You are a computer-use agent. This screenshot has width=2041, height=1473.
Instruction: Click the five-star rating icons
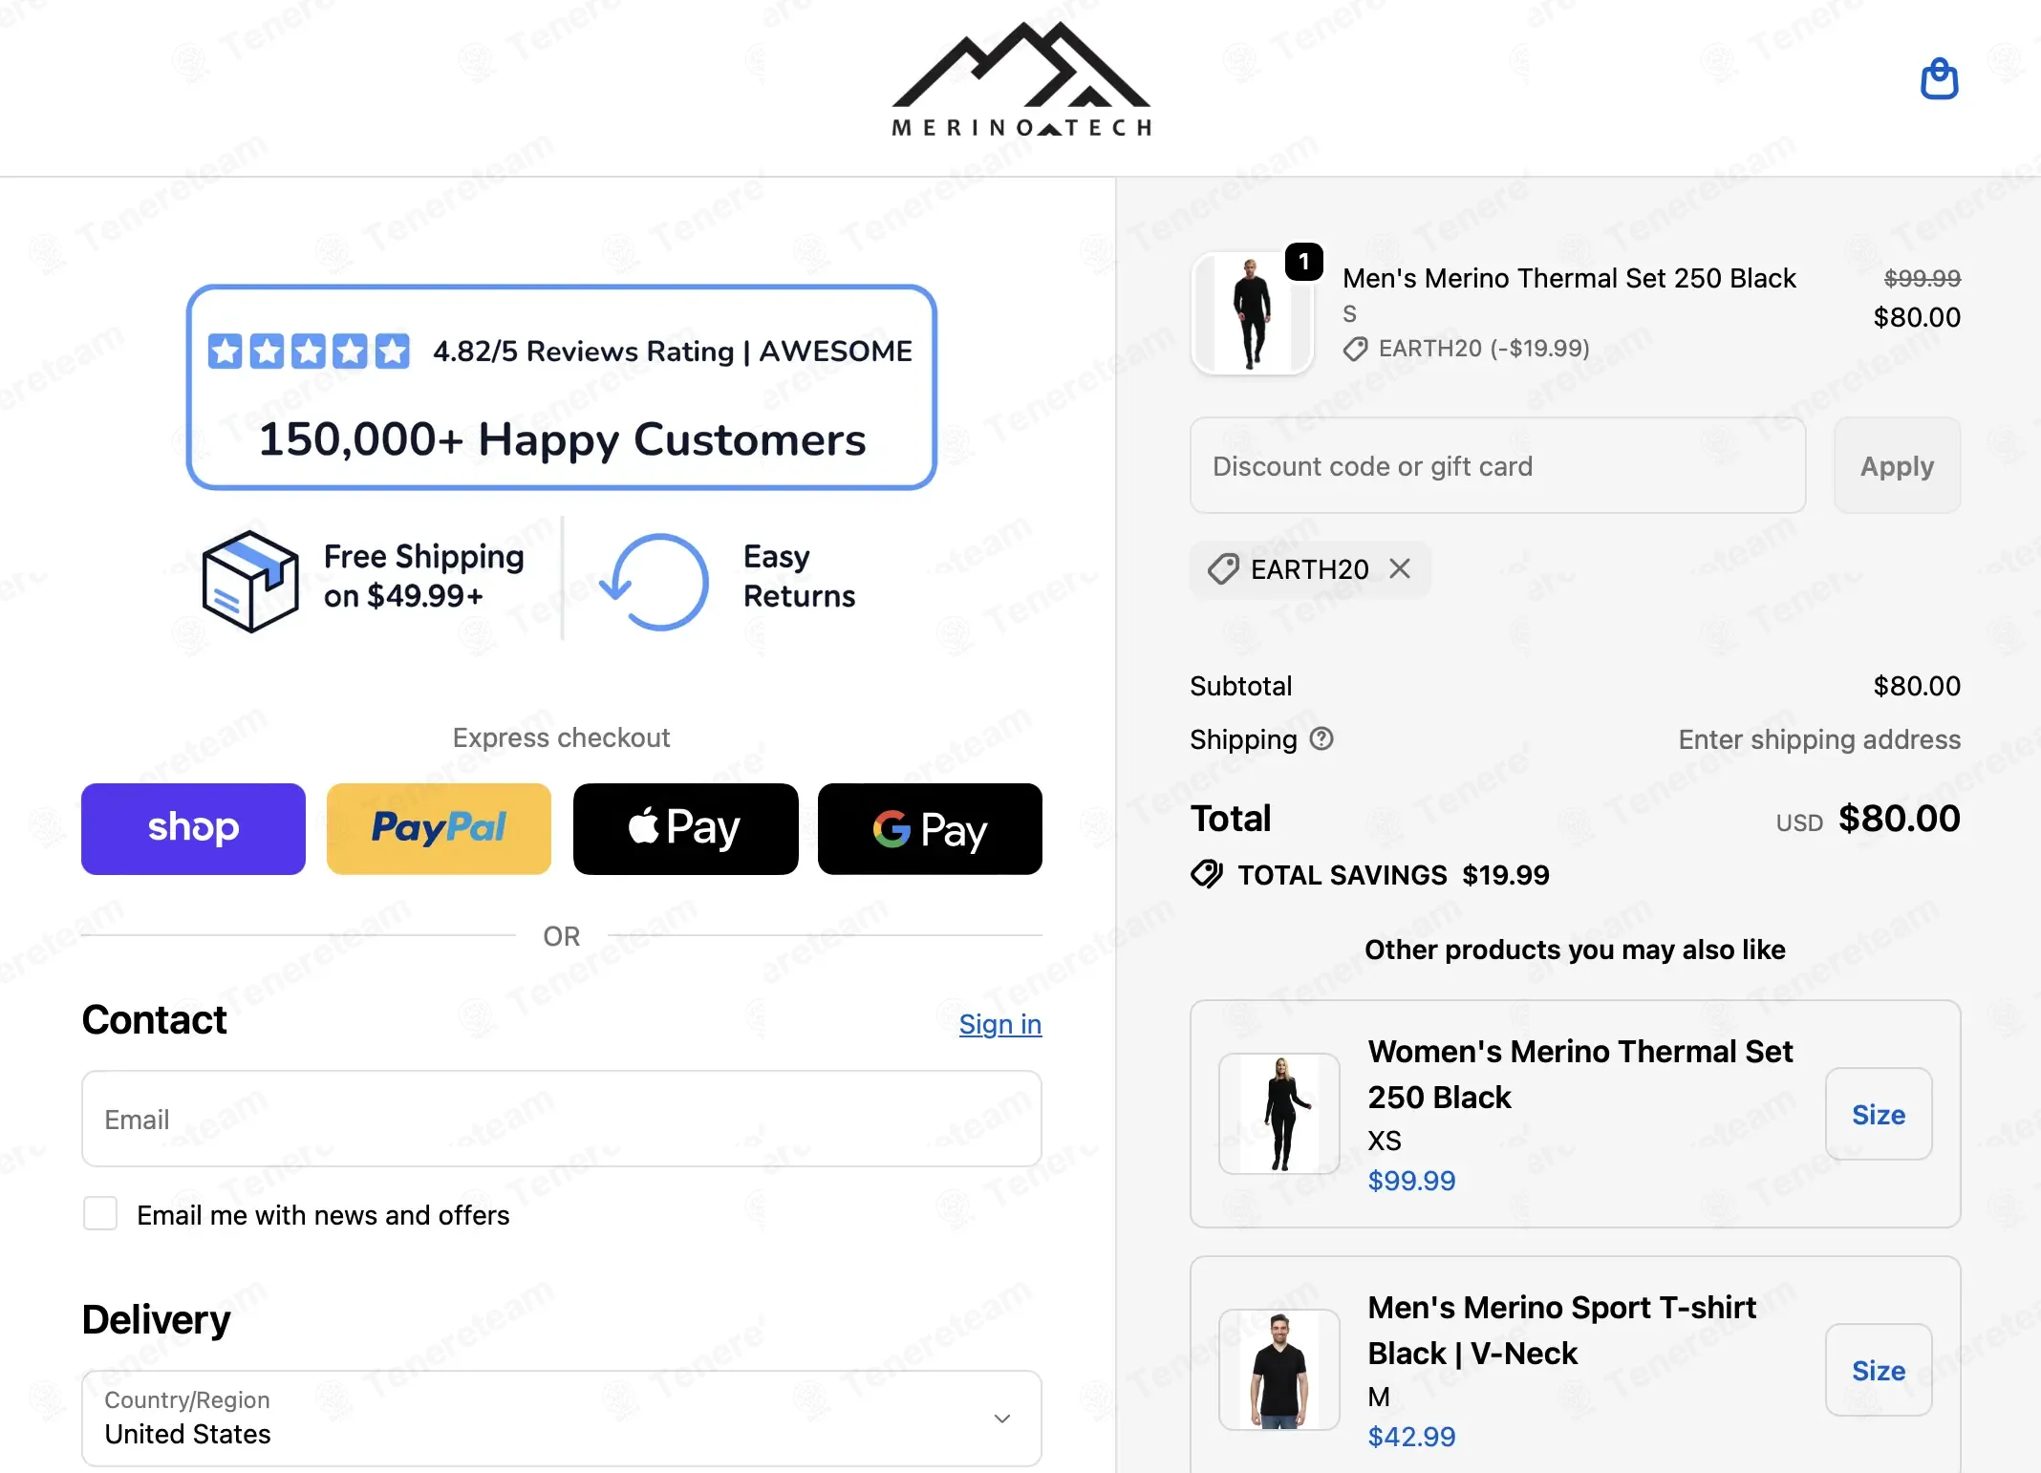[x=309, y=352]
